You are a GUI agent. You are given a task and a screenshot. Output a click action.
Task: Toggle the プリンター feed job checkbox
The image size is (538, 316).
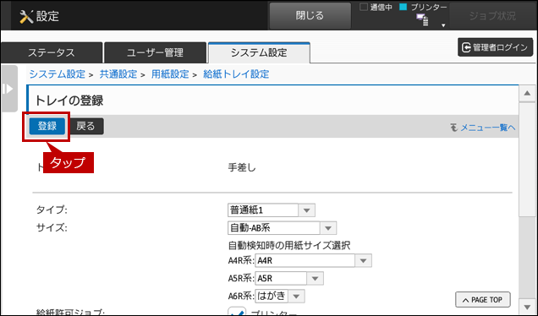[237, 311]
